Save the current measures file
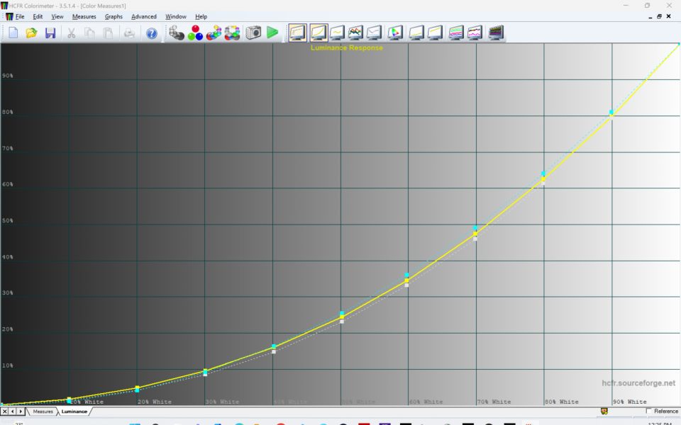Viewport: 681px width, 425px height. [x=50, y=33]
